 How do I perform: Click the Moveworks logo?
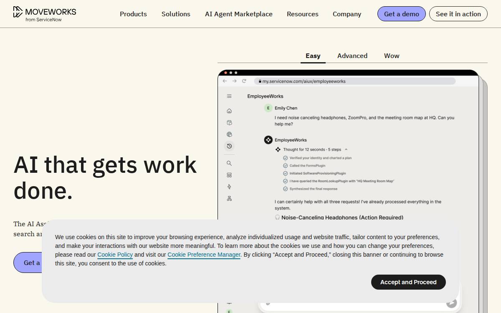pyautogui.click(x=45, y=13)
